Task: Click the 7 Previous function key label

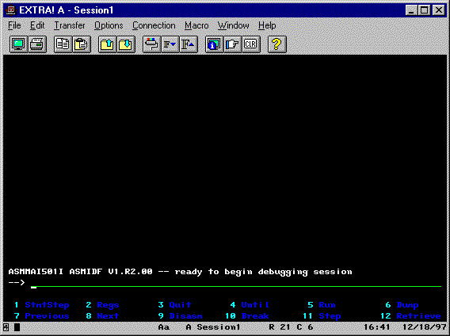Action: pos(42,316)
